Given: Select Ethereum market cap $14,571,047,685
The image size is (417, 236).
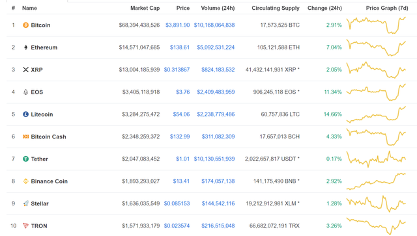Looking at the screenshot, I should pos(139,47).
